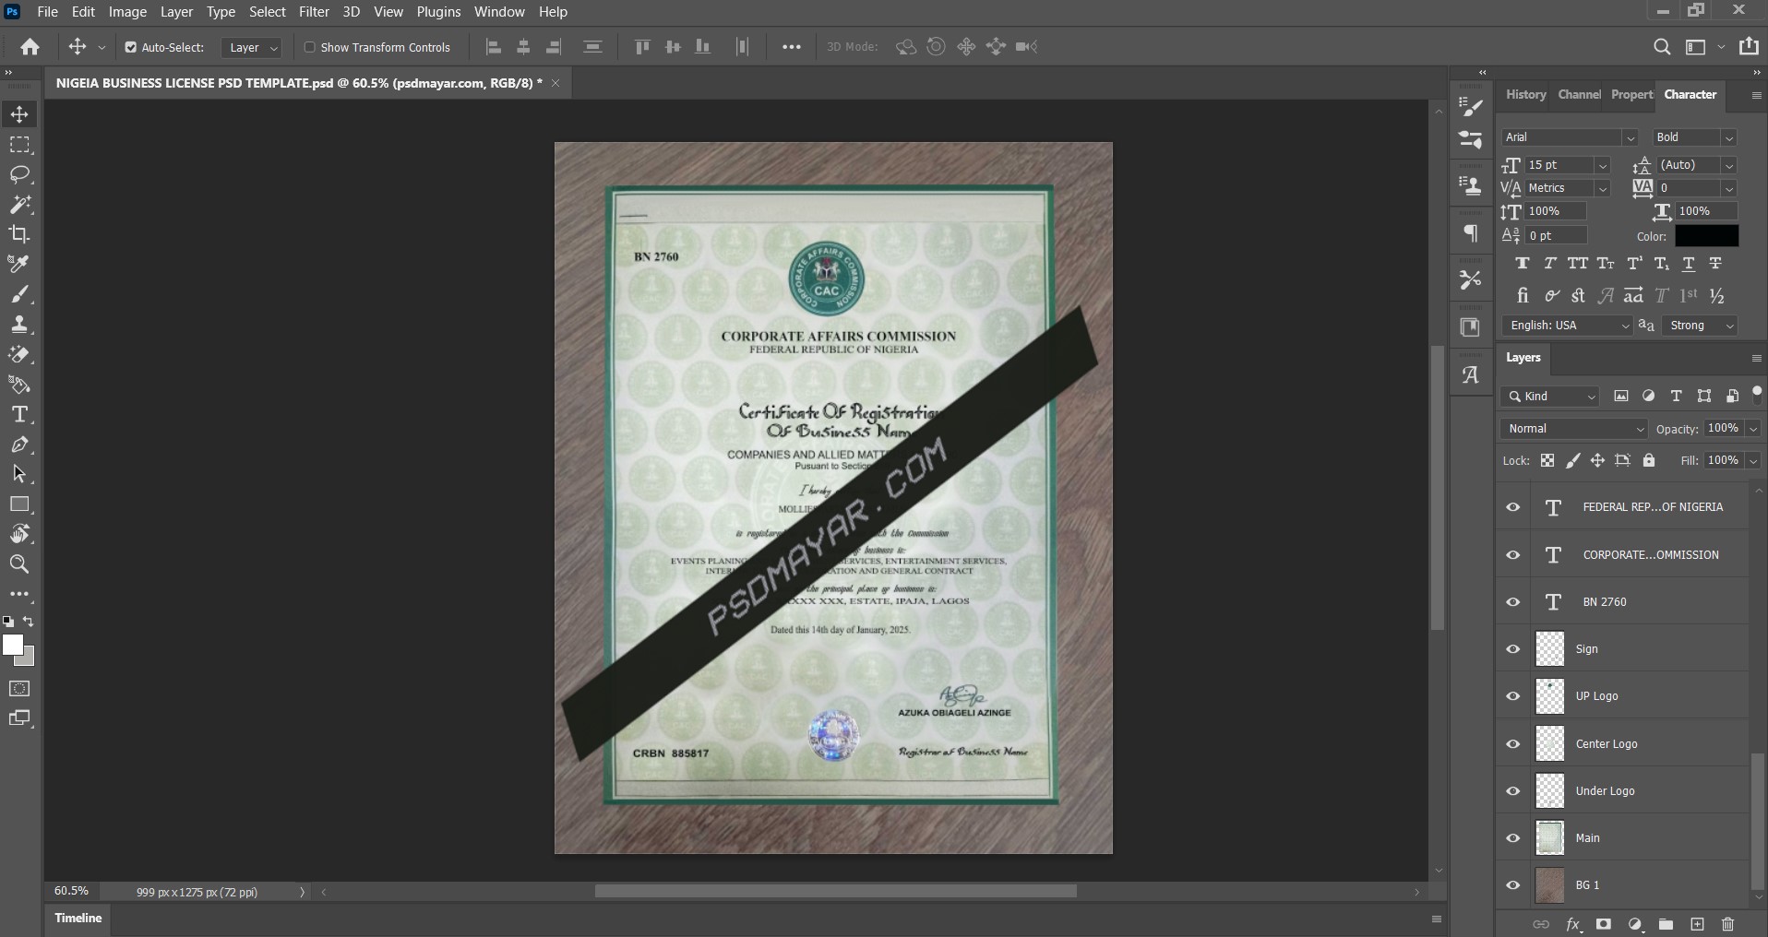This screenshot has height=937, width=1768.
Task: Toggle visibility of UP Logo layer
Action: pos(1513,696)
